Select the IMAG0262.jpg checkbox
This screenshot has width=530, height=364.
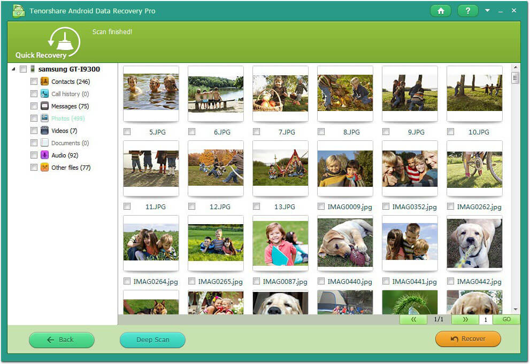pos(450,206)
